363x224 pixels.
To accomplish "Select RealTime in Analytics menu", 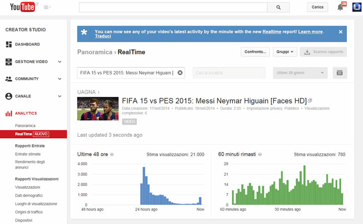I will pyautogui.click(x=33, y=134).
